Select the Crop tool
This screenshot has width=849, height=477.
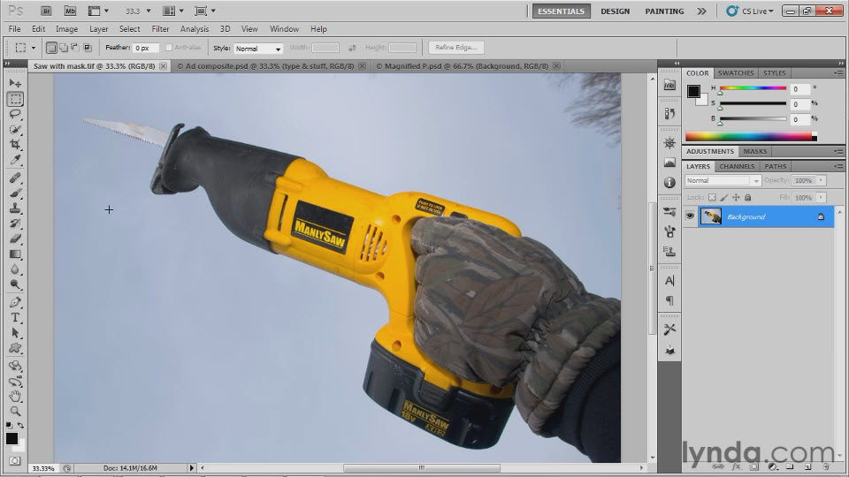[15, 144]
